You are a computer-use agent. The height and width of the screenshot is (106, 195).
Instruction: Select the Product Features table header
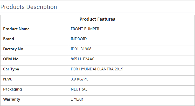click(x=97, y=19)
